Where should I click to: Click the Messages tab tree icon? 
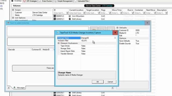point(14,87)
